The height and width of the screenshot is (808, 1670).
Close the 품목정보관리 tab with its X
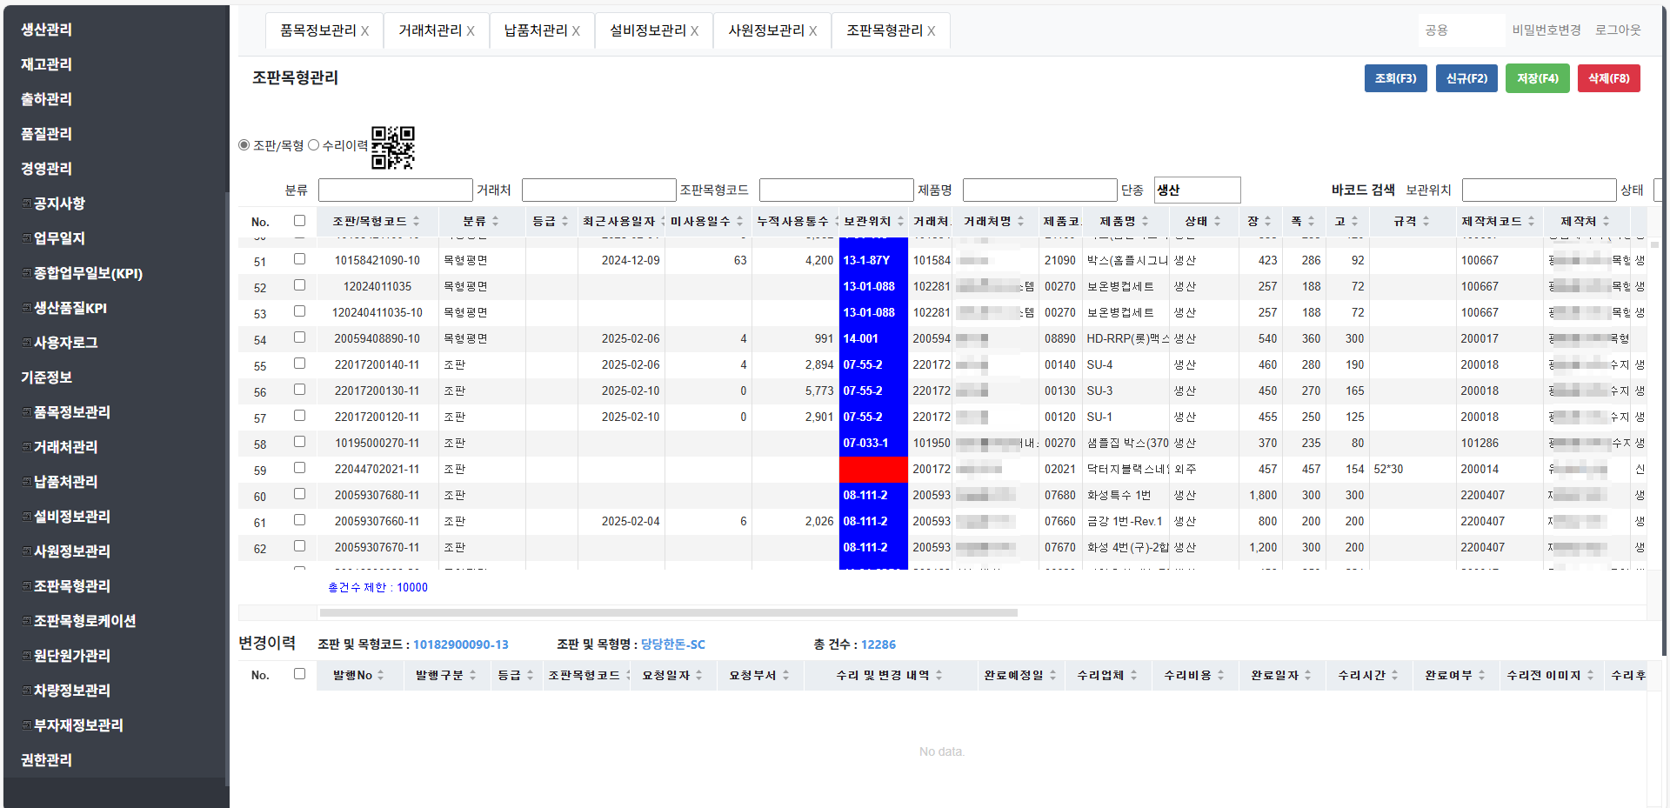365,31
